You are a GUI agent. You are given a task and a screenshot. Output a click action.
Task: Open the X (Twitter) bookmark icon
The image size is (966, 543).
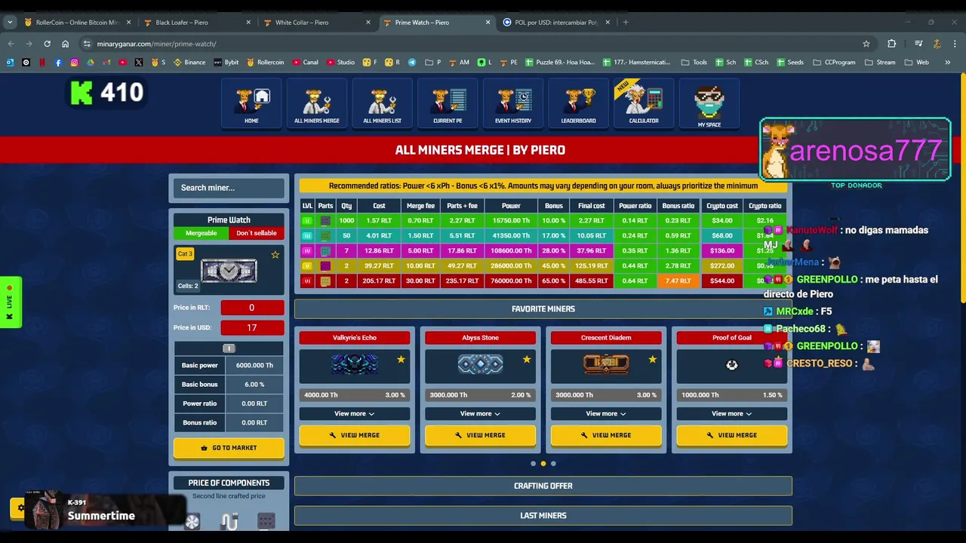point(139,63)
